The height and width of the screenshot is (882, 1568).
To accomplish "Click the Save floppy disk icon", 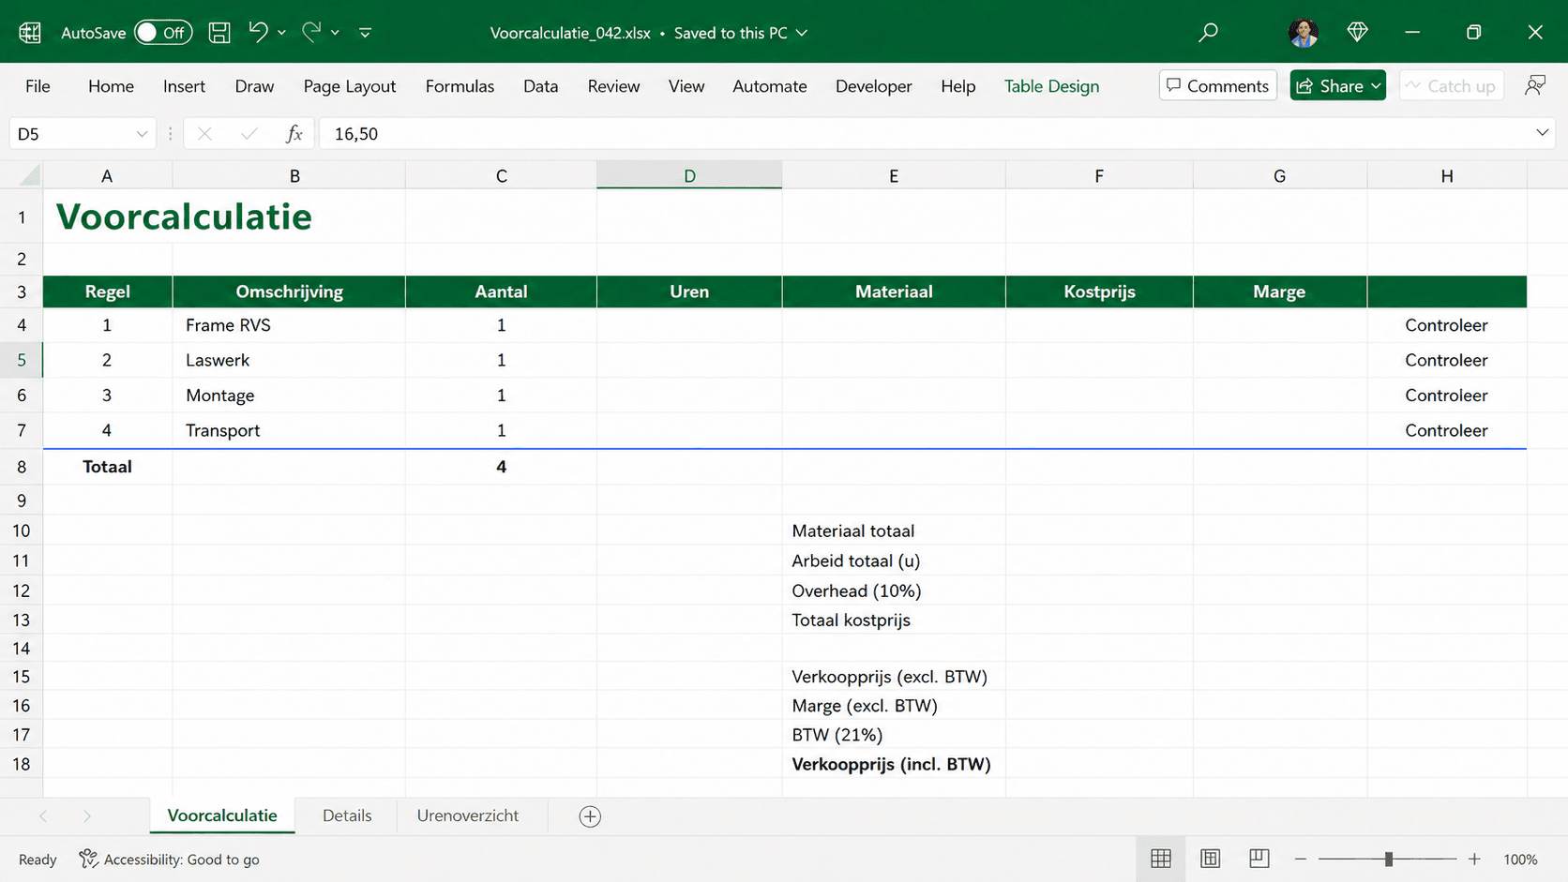I will (x=219, y=33).
